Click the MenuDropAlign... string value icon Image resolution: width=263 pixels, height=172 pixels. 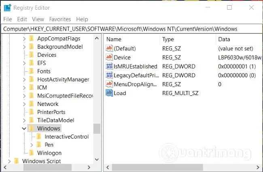(x=109, y=84)
